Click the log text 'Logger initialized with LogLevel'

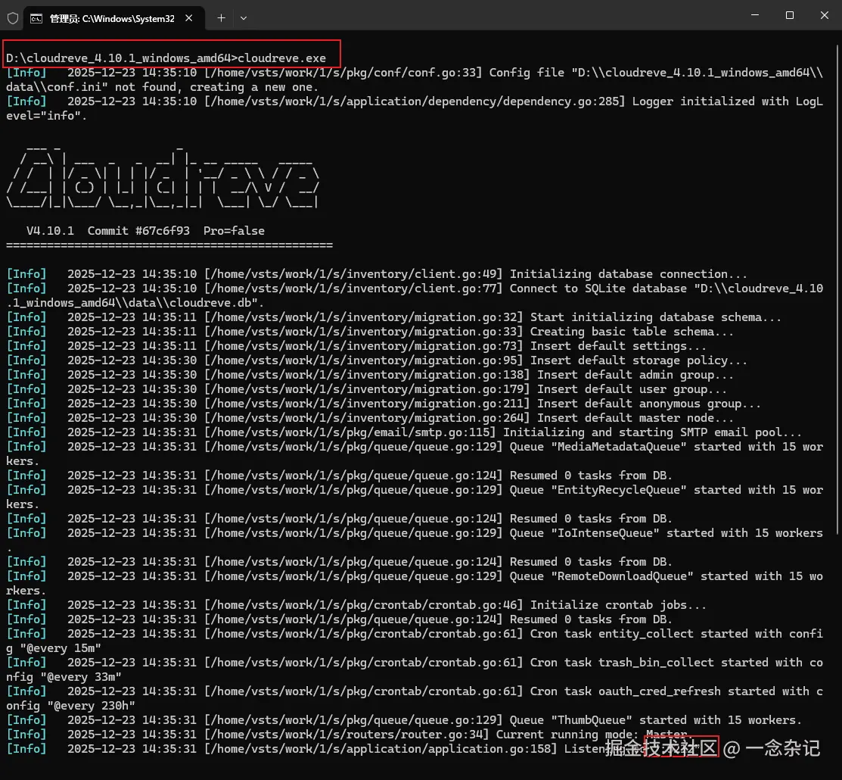point(728,101)
